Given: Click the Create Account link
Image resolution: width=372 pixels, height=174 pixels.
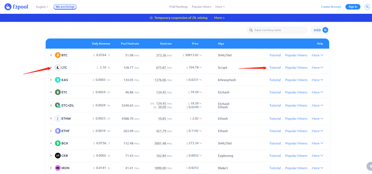Looking at the screenshot, I should coord(331,7).
